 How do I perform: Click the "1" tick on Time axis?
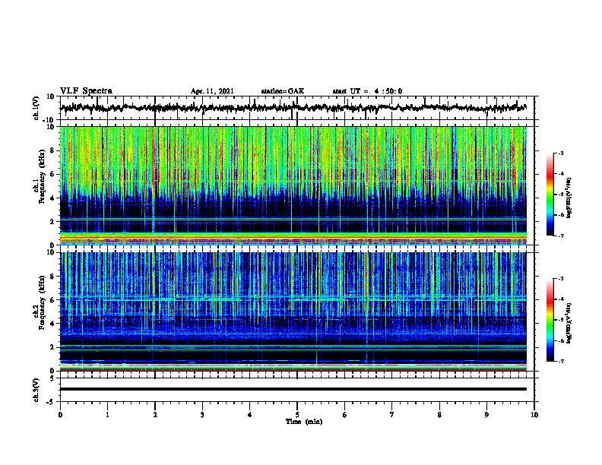(x=107, y=415)
